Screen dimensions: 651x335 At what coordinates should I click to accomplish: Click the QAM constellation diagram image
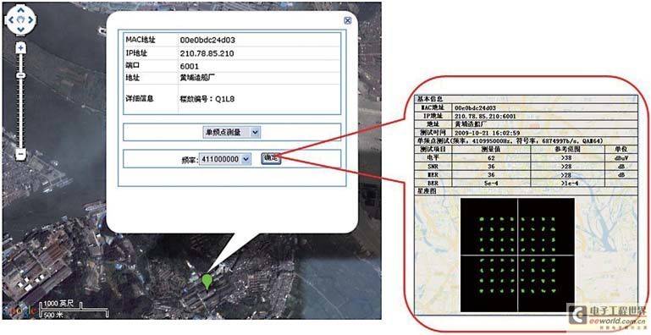point(517,255)
